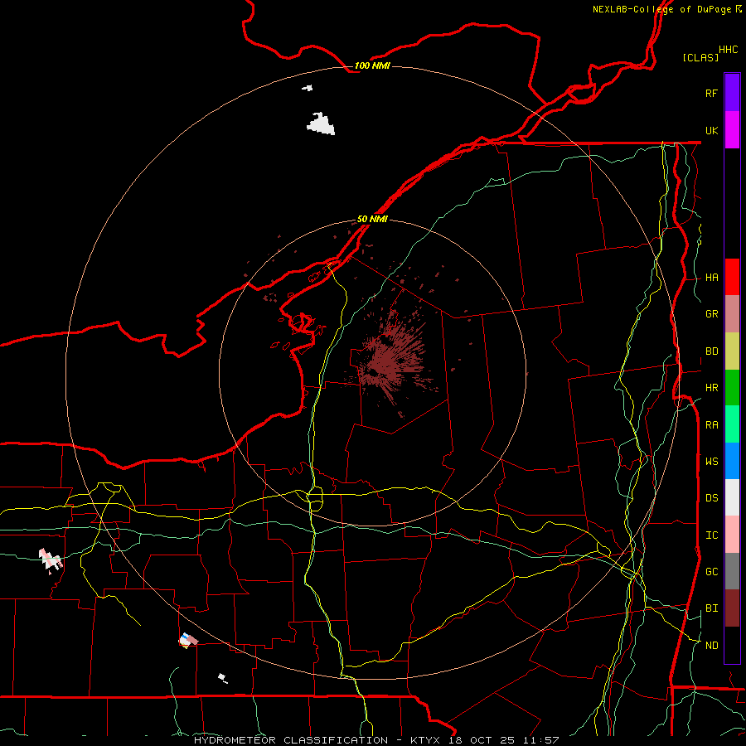This screenshot has width=746, height=746.
Task: Click the 'DS' legend label
Action: click(x=712, y=498)
